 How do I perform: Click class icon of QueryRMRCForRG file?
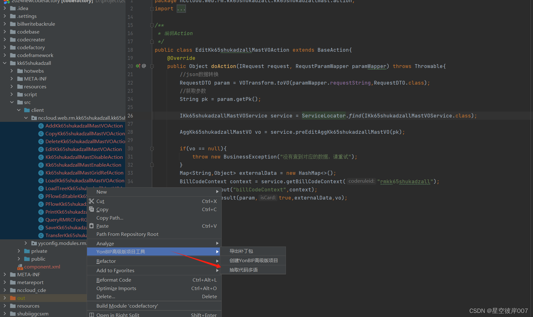point(41,220)
